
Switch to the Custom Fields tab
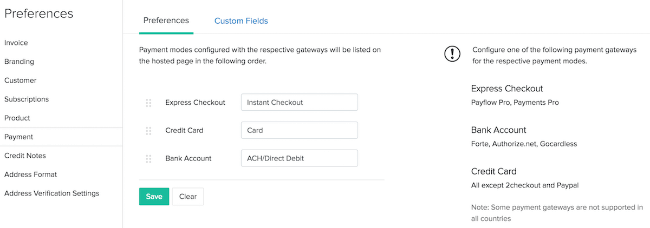point(241,21)
